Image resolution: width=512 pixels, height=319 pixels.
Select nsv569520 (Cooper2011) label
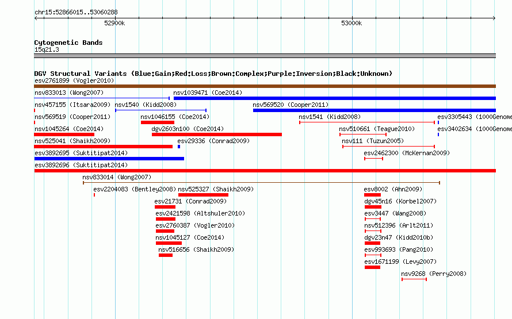click(x=291, y=105)
